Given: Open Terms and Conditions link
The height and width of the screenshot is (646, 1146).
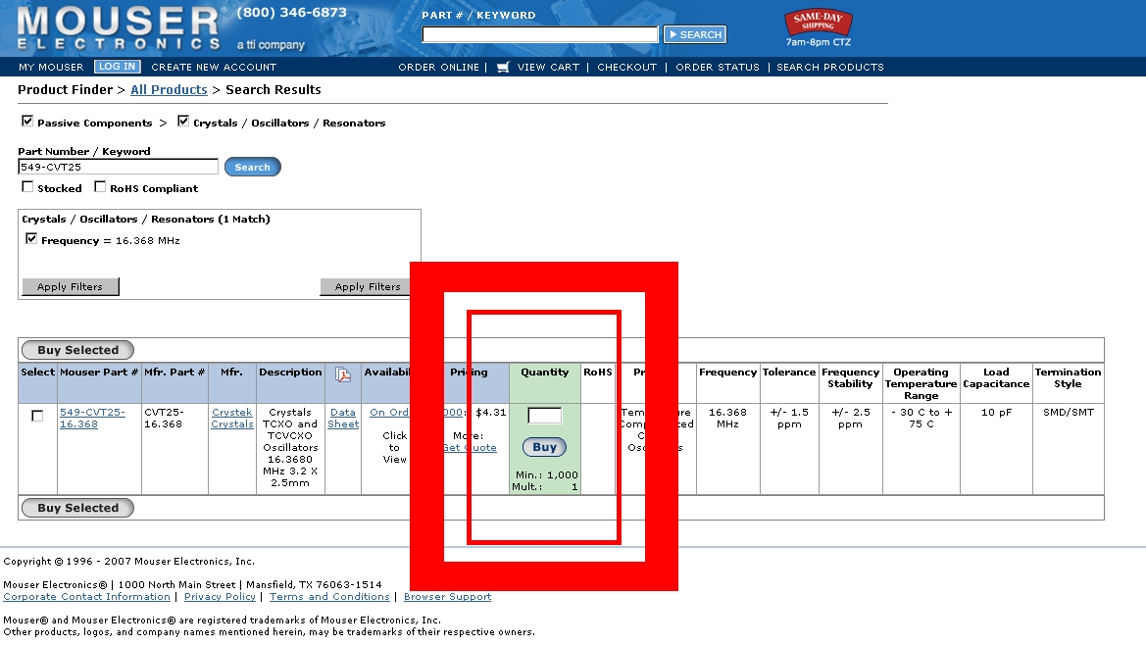Looking at the screenshot, I should point(329,597).
